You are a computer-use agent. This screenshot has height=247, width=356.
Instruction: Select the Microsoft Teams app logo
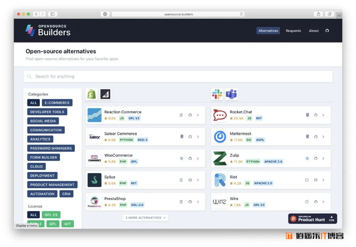[x=231, y=94]
